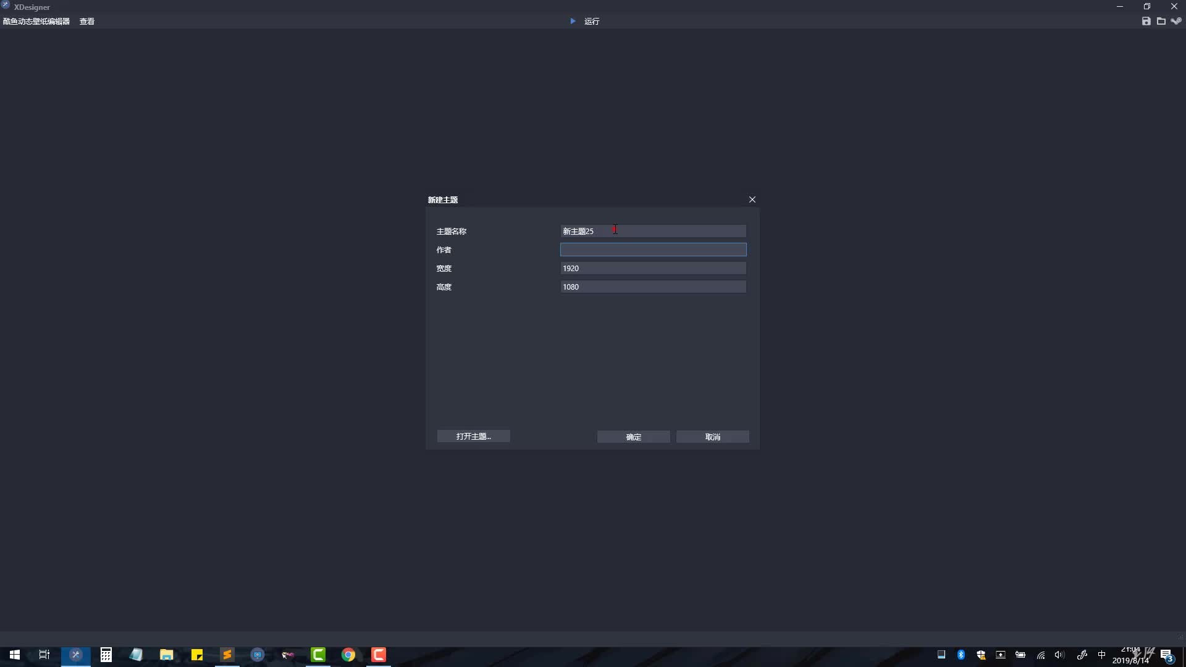Click the 取消 button
The height and width of the screenshot is (667, 1186).
712,437
